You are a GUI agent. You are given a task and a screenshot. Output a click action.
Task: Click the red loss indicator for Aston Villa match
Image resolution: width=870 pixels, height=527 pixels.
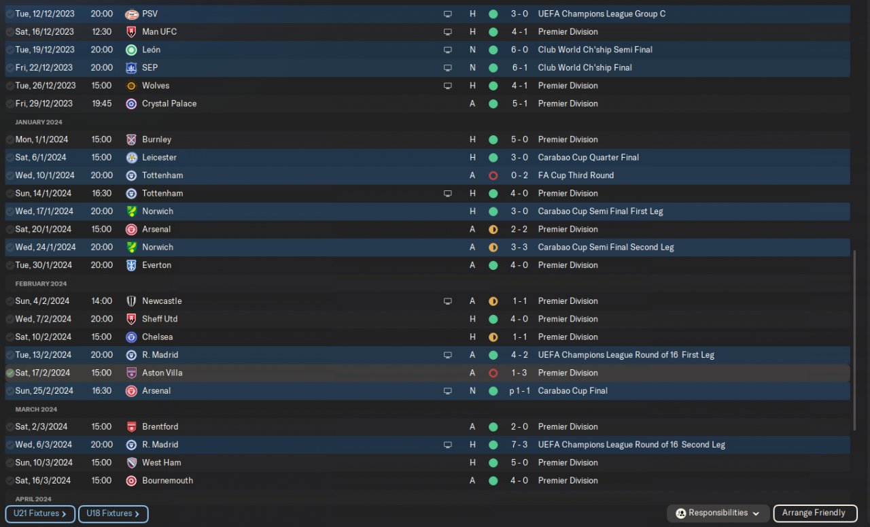point(493,373)
